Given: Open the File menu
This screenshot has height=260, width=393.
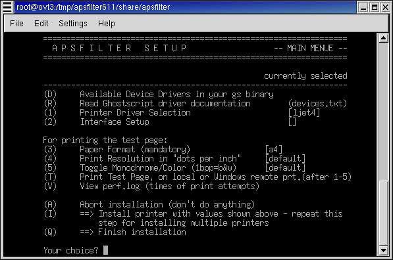Looking at the screenshot, I should coord(16,24).
